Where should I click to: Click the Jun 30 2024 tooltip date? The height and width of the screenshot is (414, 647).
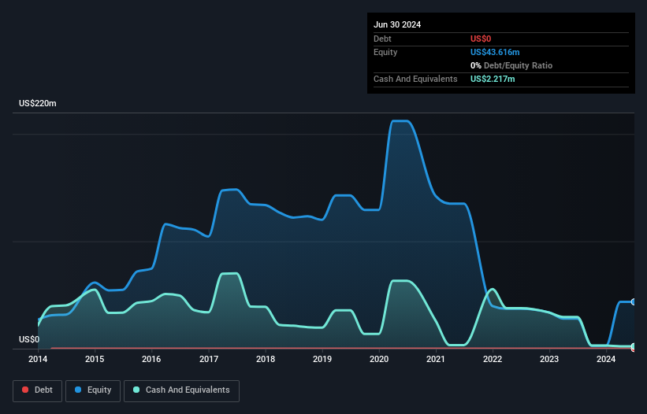(x=397, y=24)
